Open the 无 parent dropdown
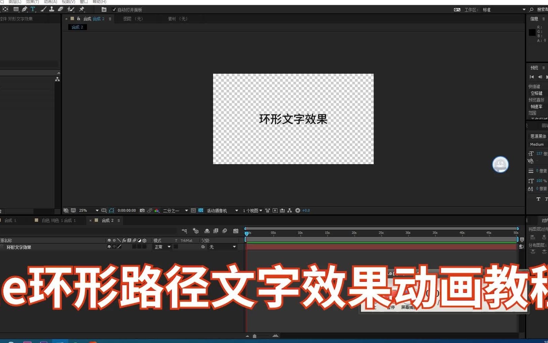The height and width of the screenshot is (343, 548). tap(222, 247)
